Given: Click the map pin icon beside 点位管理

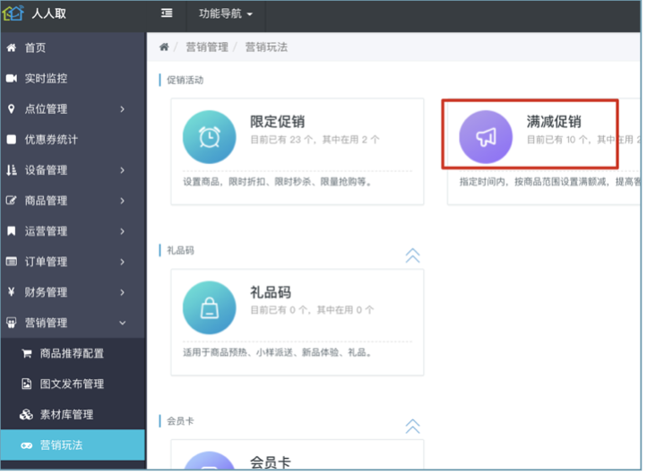Looking at the screenshot, I should pyautogui.click(x=12, y=108).
